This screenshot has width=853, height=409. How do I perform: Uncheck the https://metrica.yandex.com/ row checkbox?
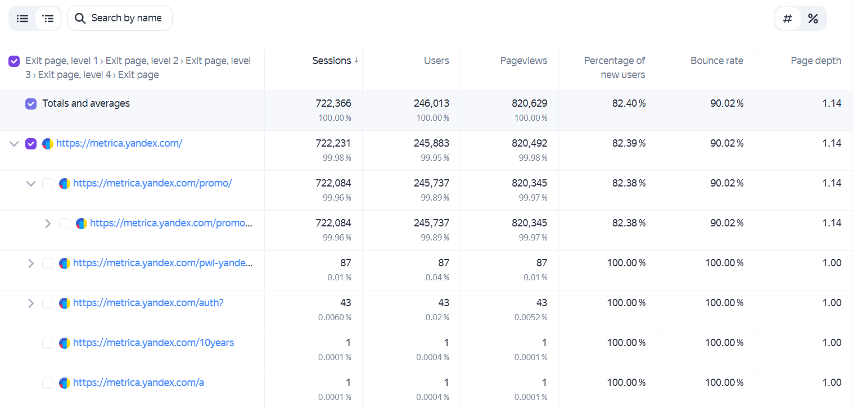[31, 144]
